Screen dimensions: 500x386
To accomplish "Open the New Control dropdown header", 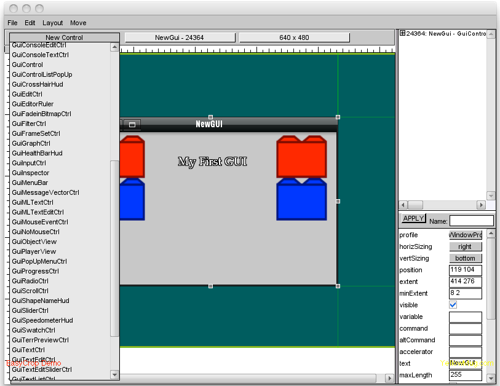I will pyautogui.click(x=65, y=37).
